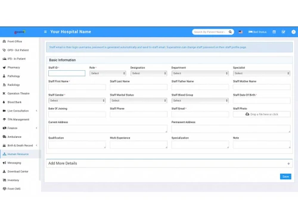Click the Add More Details heading

click(63, 164)
